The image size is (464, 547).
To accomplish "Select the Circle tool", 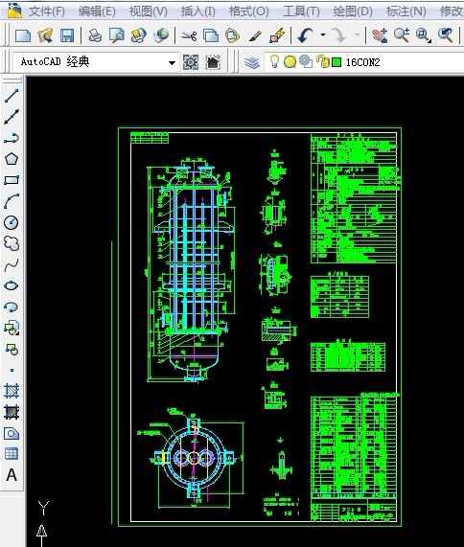I will (12, 222).
